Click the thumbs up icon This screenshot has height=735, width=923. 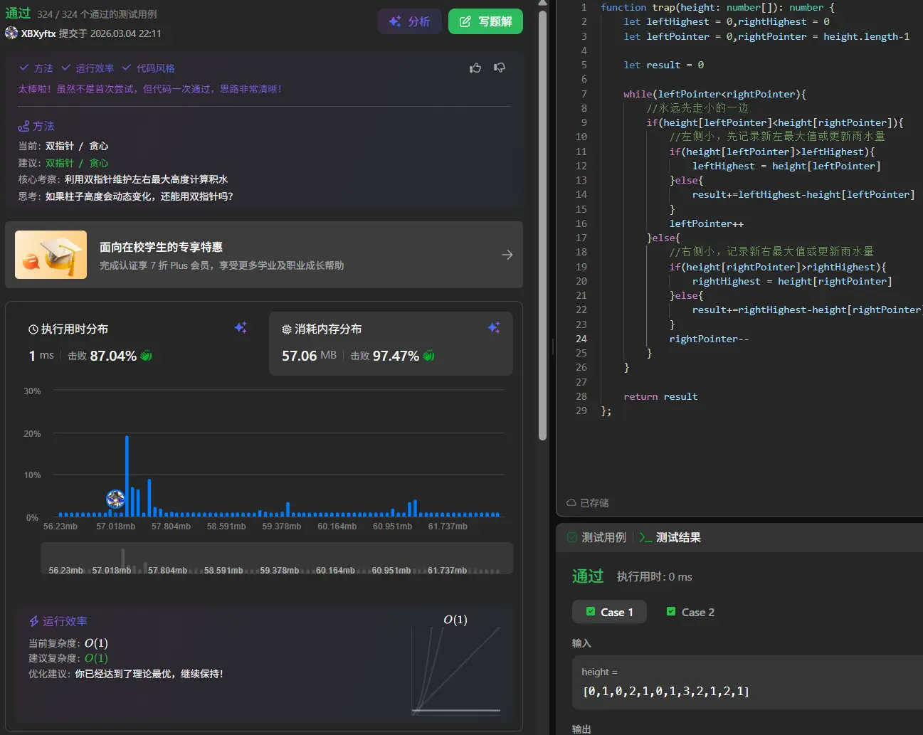coord(475,68)
